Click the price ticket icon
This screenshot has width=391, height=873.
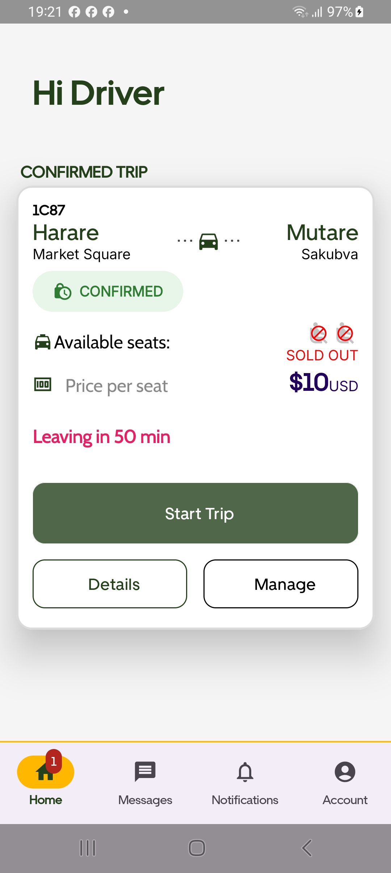(43, 384)
